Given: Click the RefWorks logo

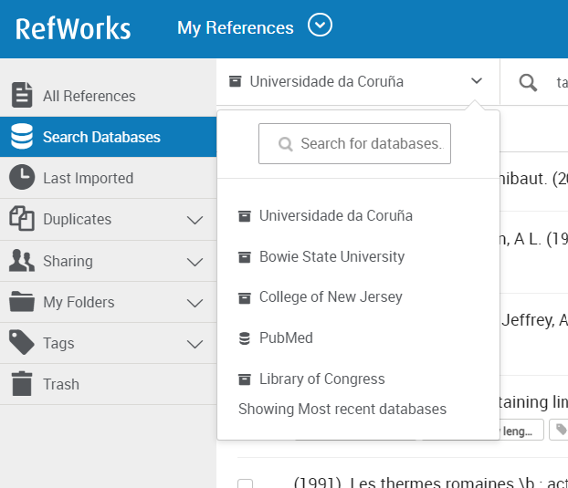Looking at the screenshot, I should (x=73, y=28).
